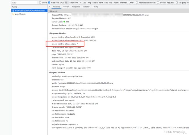Filter by Manifest requests
The image size is (189, 135).
pos(124,3)
